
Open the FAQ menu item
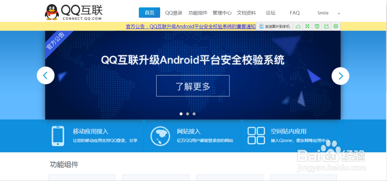[295, 13]
